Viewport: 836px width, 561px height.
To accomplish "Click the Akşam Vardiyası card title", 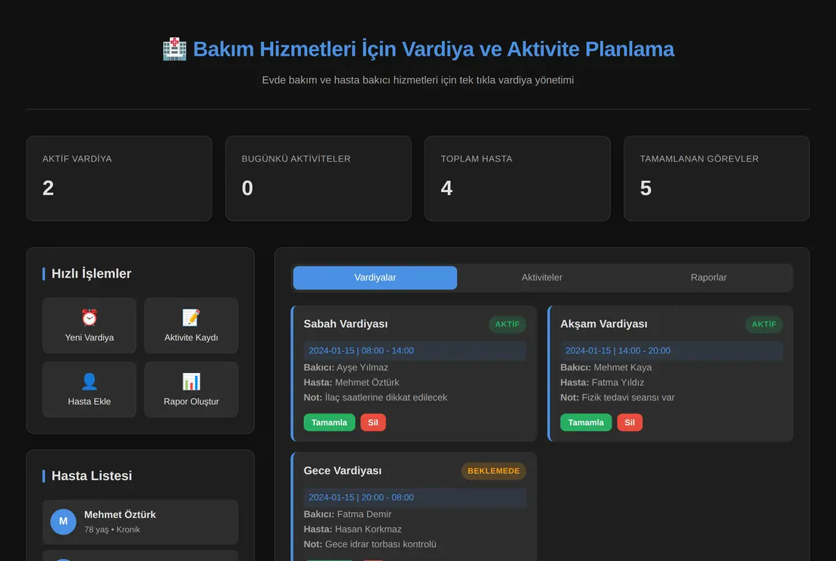I will coord(603,324).
